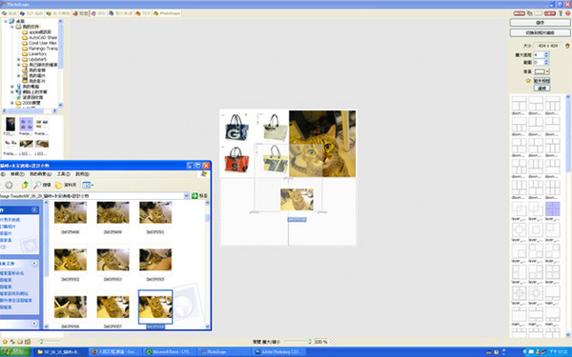Click the copy icon in the top right toolbar
The width and height of the screenshot is (572, 357).
click(x=530, y=13)
